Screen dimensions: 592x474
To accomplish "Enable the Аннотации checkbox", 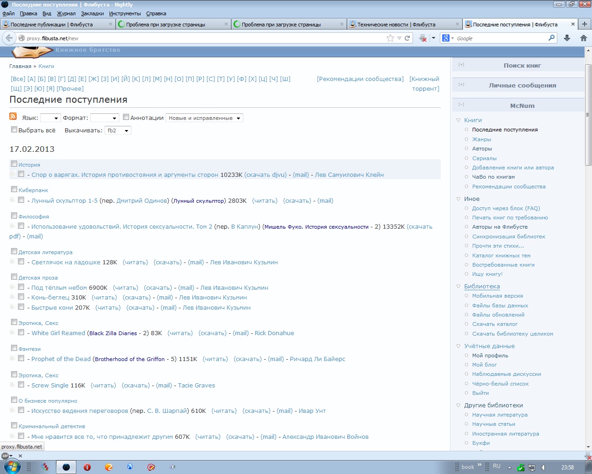I will tap(126, 118).
